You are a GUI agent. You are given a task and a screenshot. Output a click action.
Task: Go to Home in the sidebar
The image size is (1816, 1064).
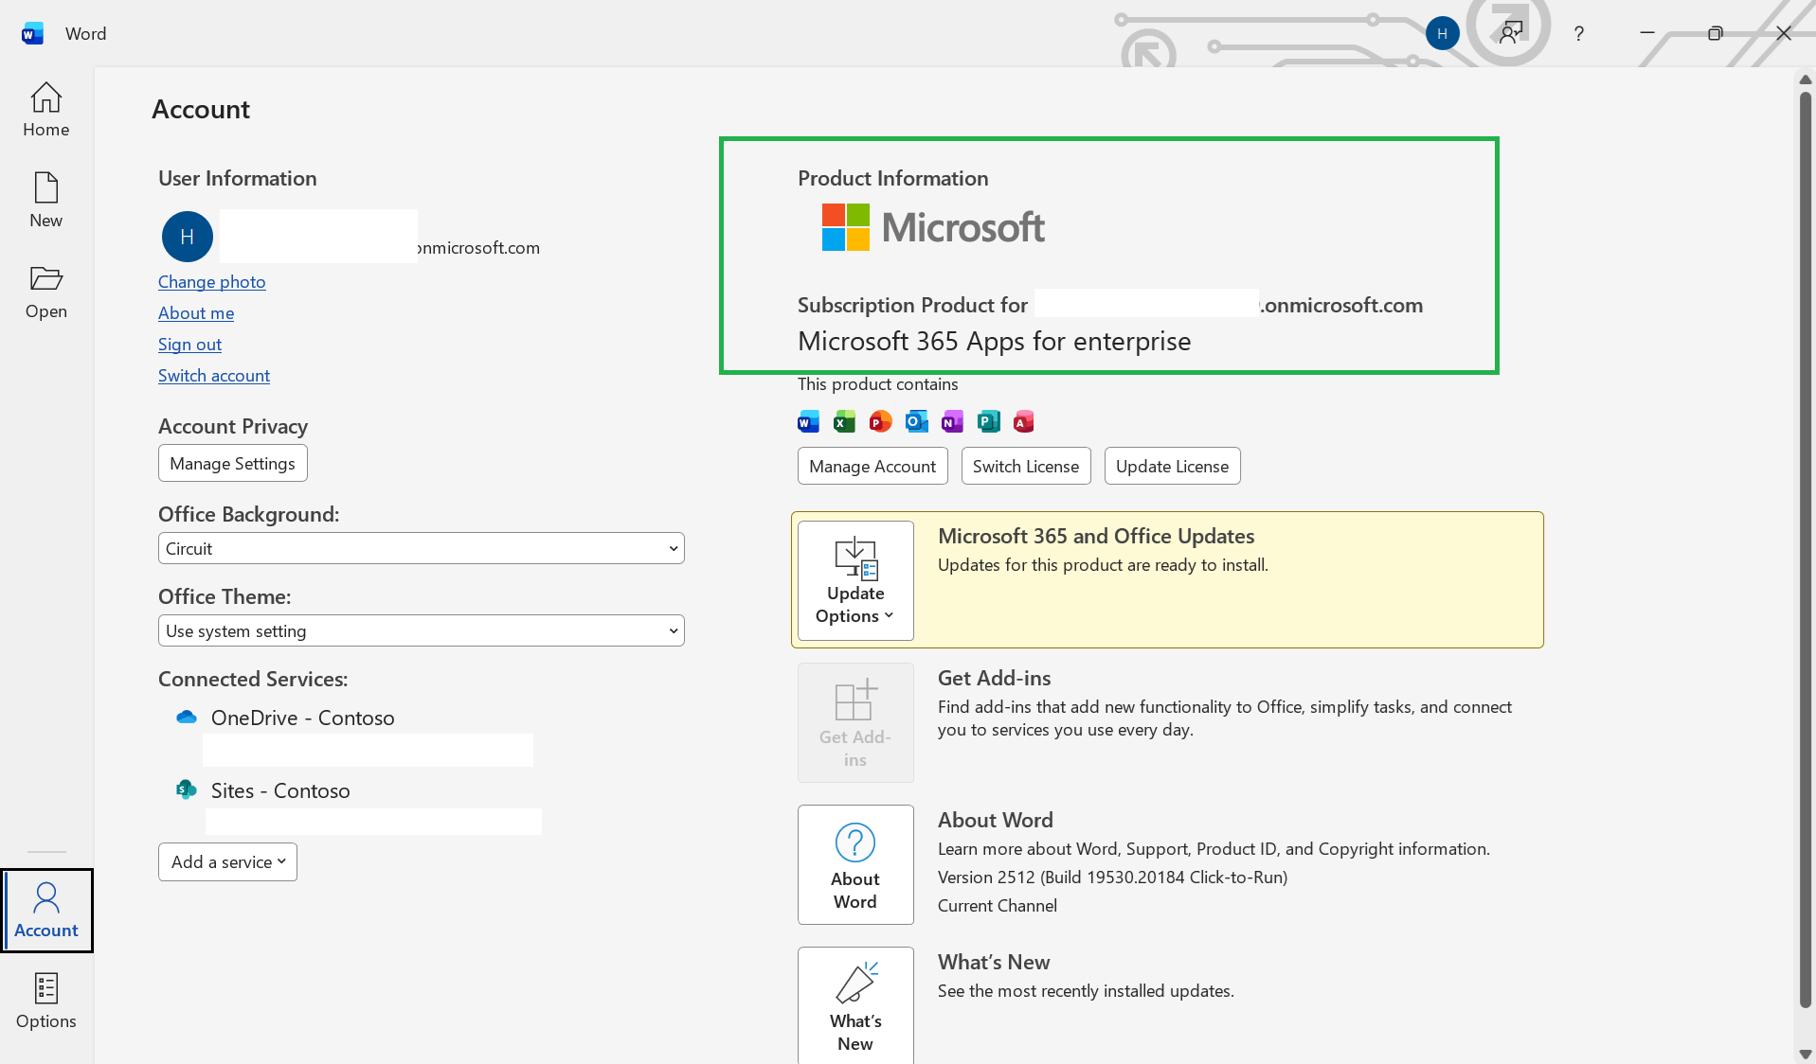click(x=45, y=110)
